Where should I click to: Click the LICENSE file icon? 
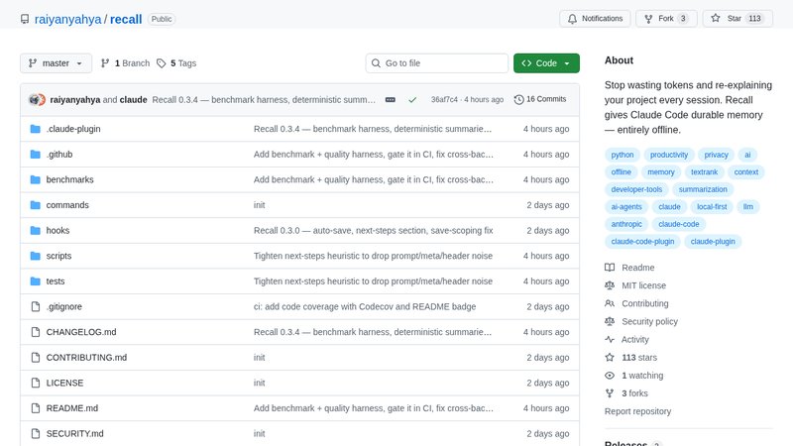click(36, 383)
